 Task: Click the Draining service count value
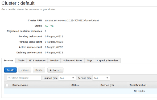(x=54, y=53)
